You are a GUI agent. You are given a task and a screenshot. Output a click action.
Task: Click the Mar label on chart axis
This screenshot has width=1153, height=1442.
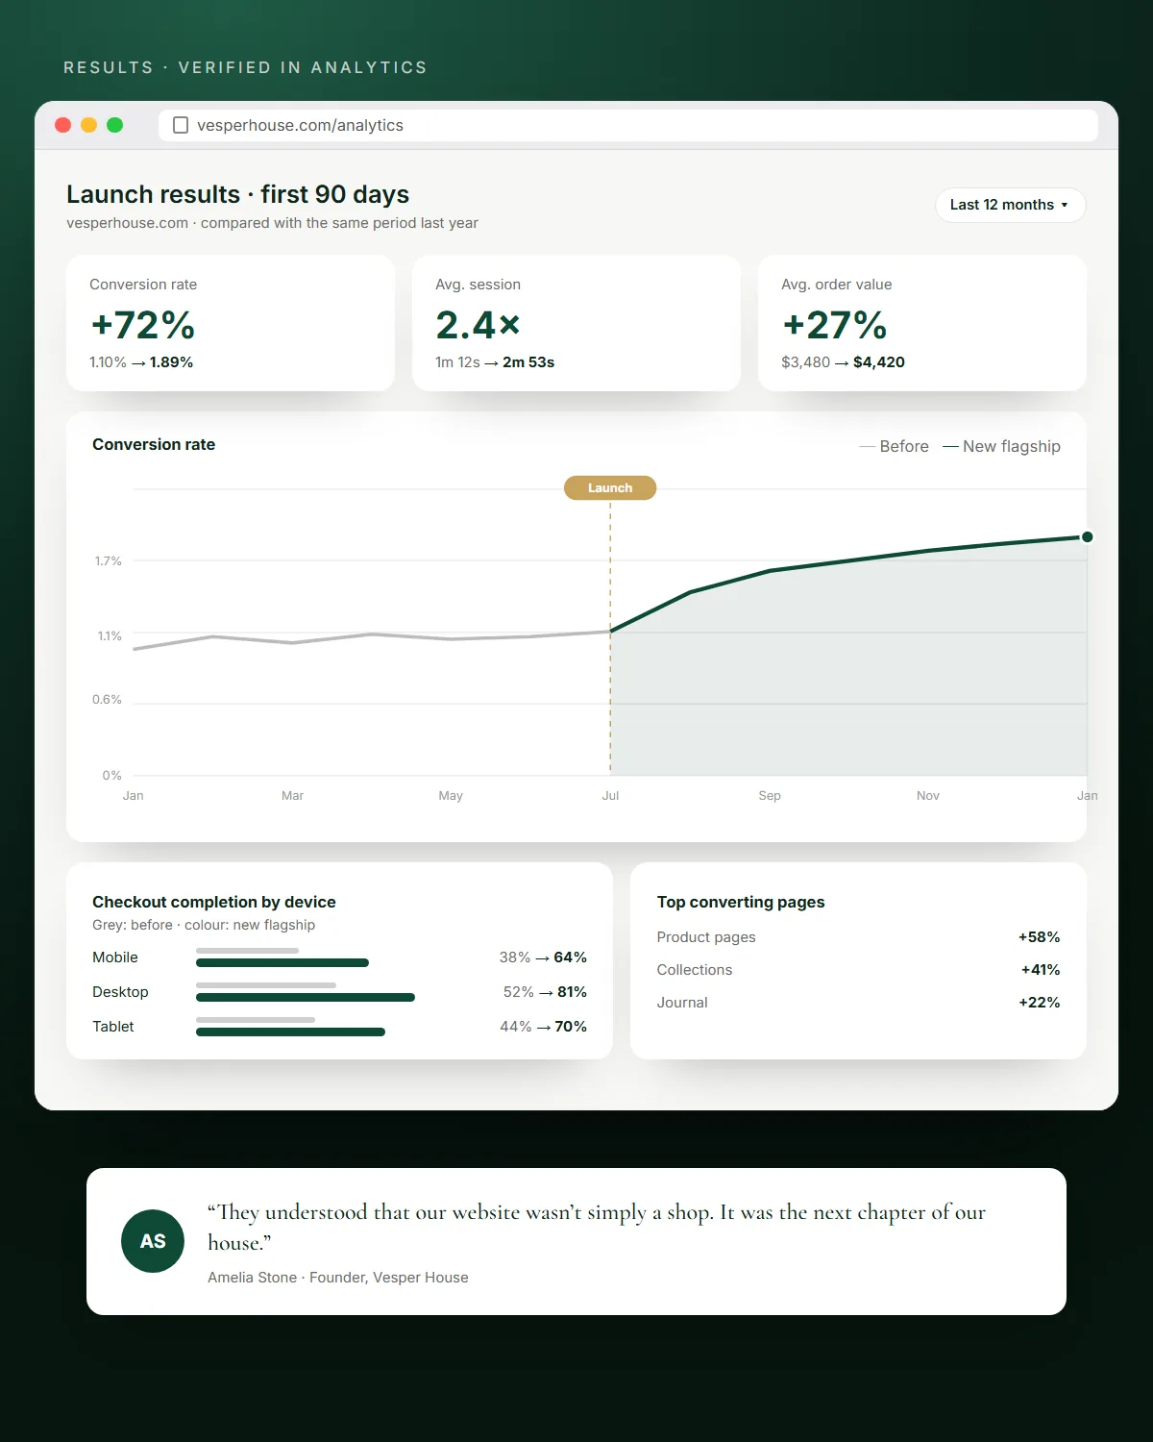tap(292, 796)
